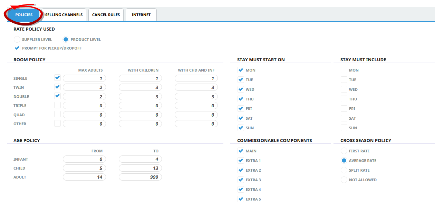Viewport: 435px width, 205px height.
Task: Select the POLICIES tab
Action: click(x=23, y=14)
